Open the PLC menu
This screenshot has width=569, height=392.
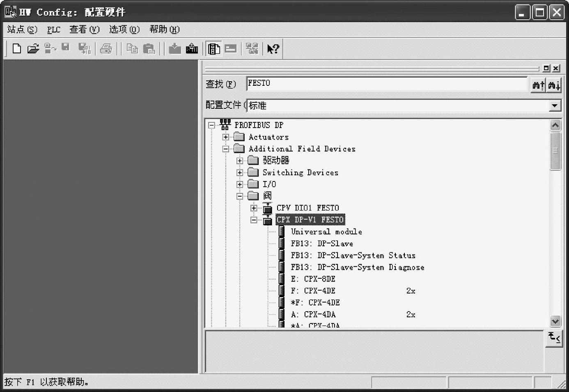(x=53, y=30)
